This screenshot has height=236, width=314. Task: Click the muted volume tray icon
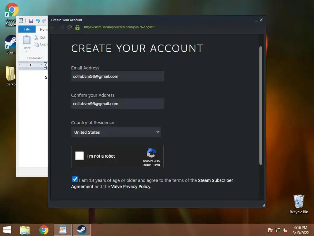pos(285,230)
